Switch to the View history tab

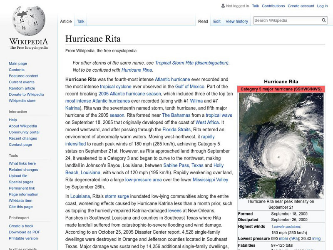tap(236, 21)
